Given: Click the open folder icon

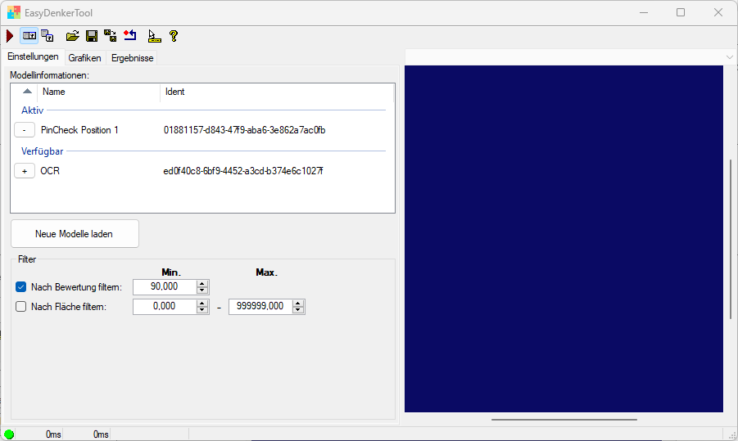Looking at the screenshot, I should click(x=72, y=36).
